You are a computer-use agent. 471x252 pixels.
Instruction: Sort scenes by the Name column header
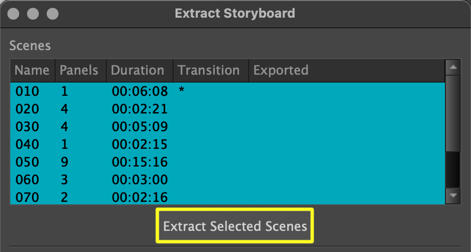pos(32,70)
